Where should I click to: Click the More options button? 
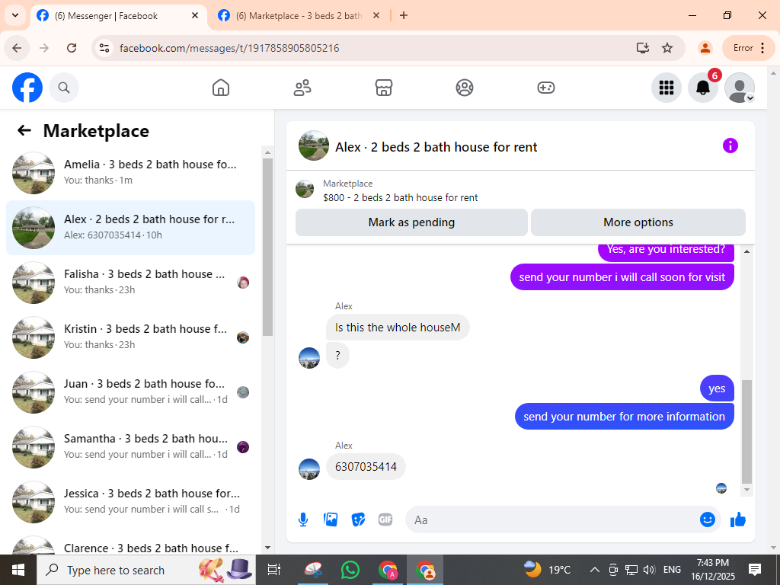[x=638, y=222]
